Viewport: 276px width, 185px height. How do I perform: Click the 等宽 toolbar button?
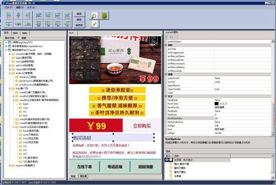click(x=79, y=14)
